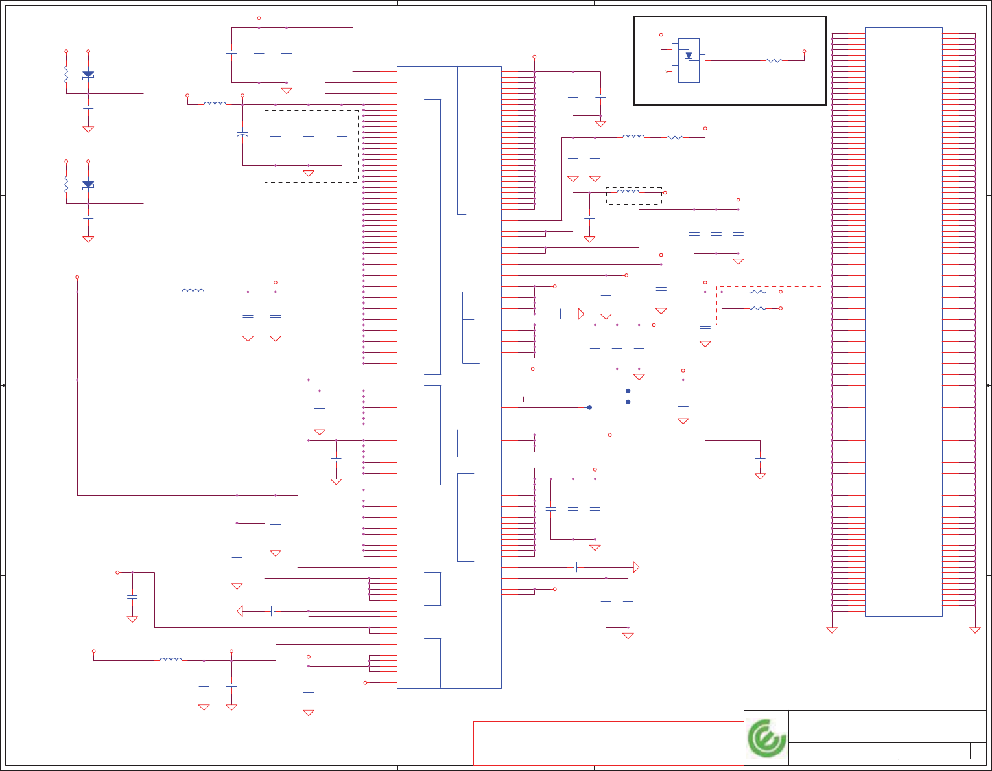The width and height of the screenshot is (992, 771).
Task: Click the upper resistor in the red dashed box
Action: (757, 292)
